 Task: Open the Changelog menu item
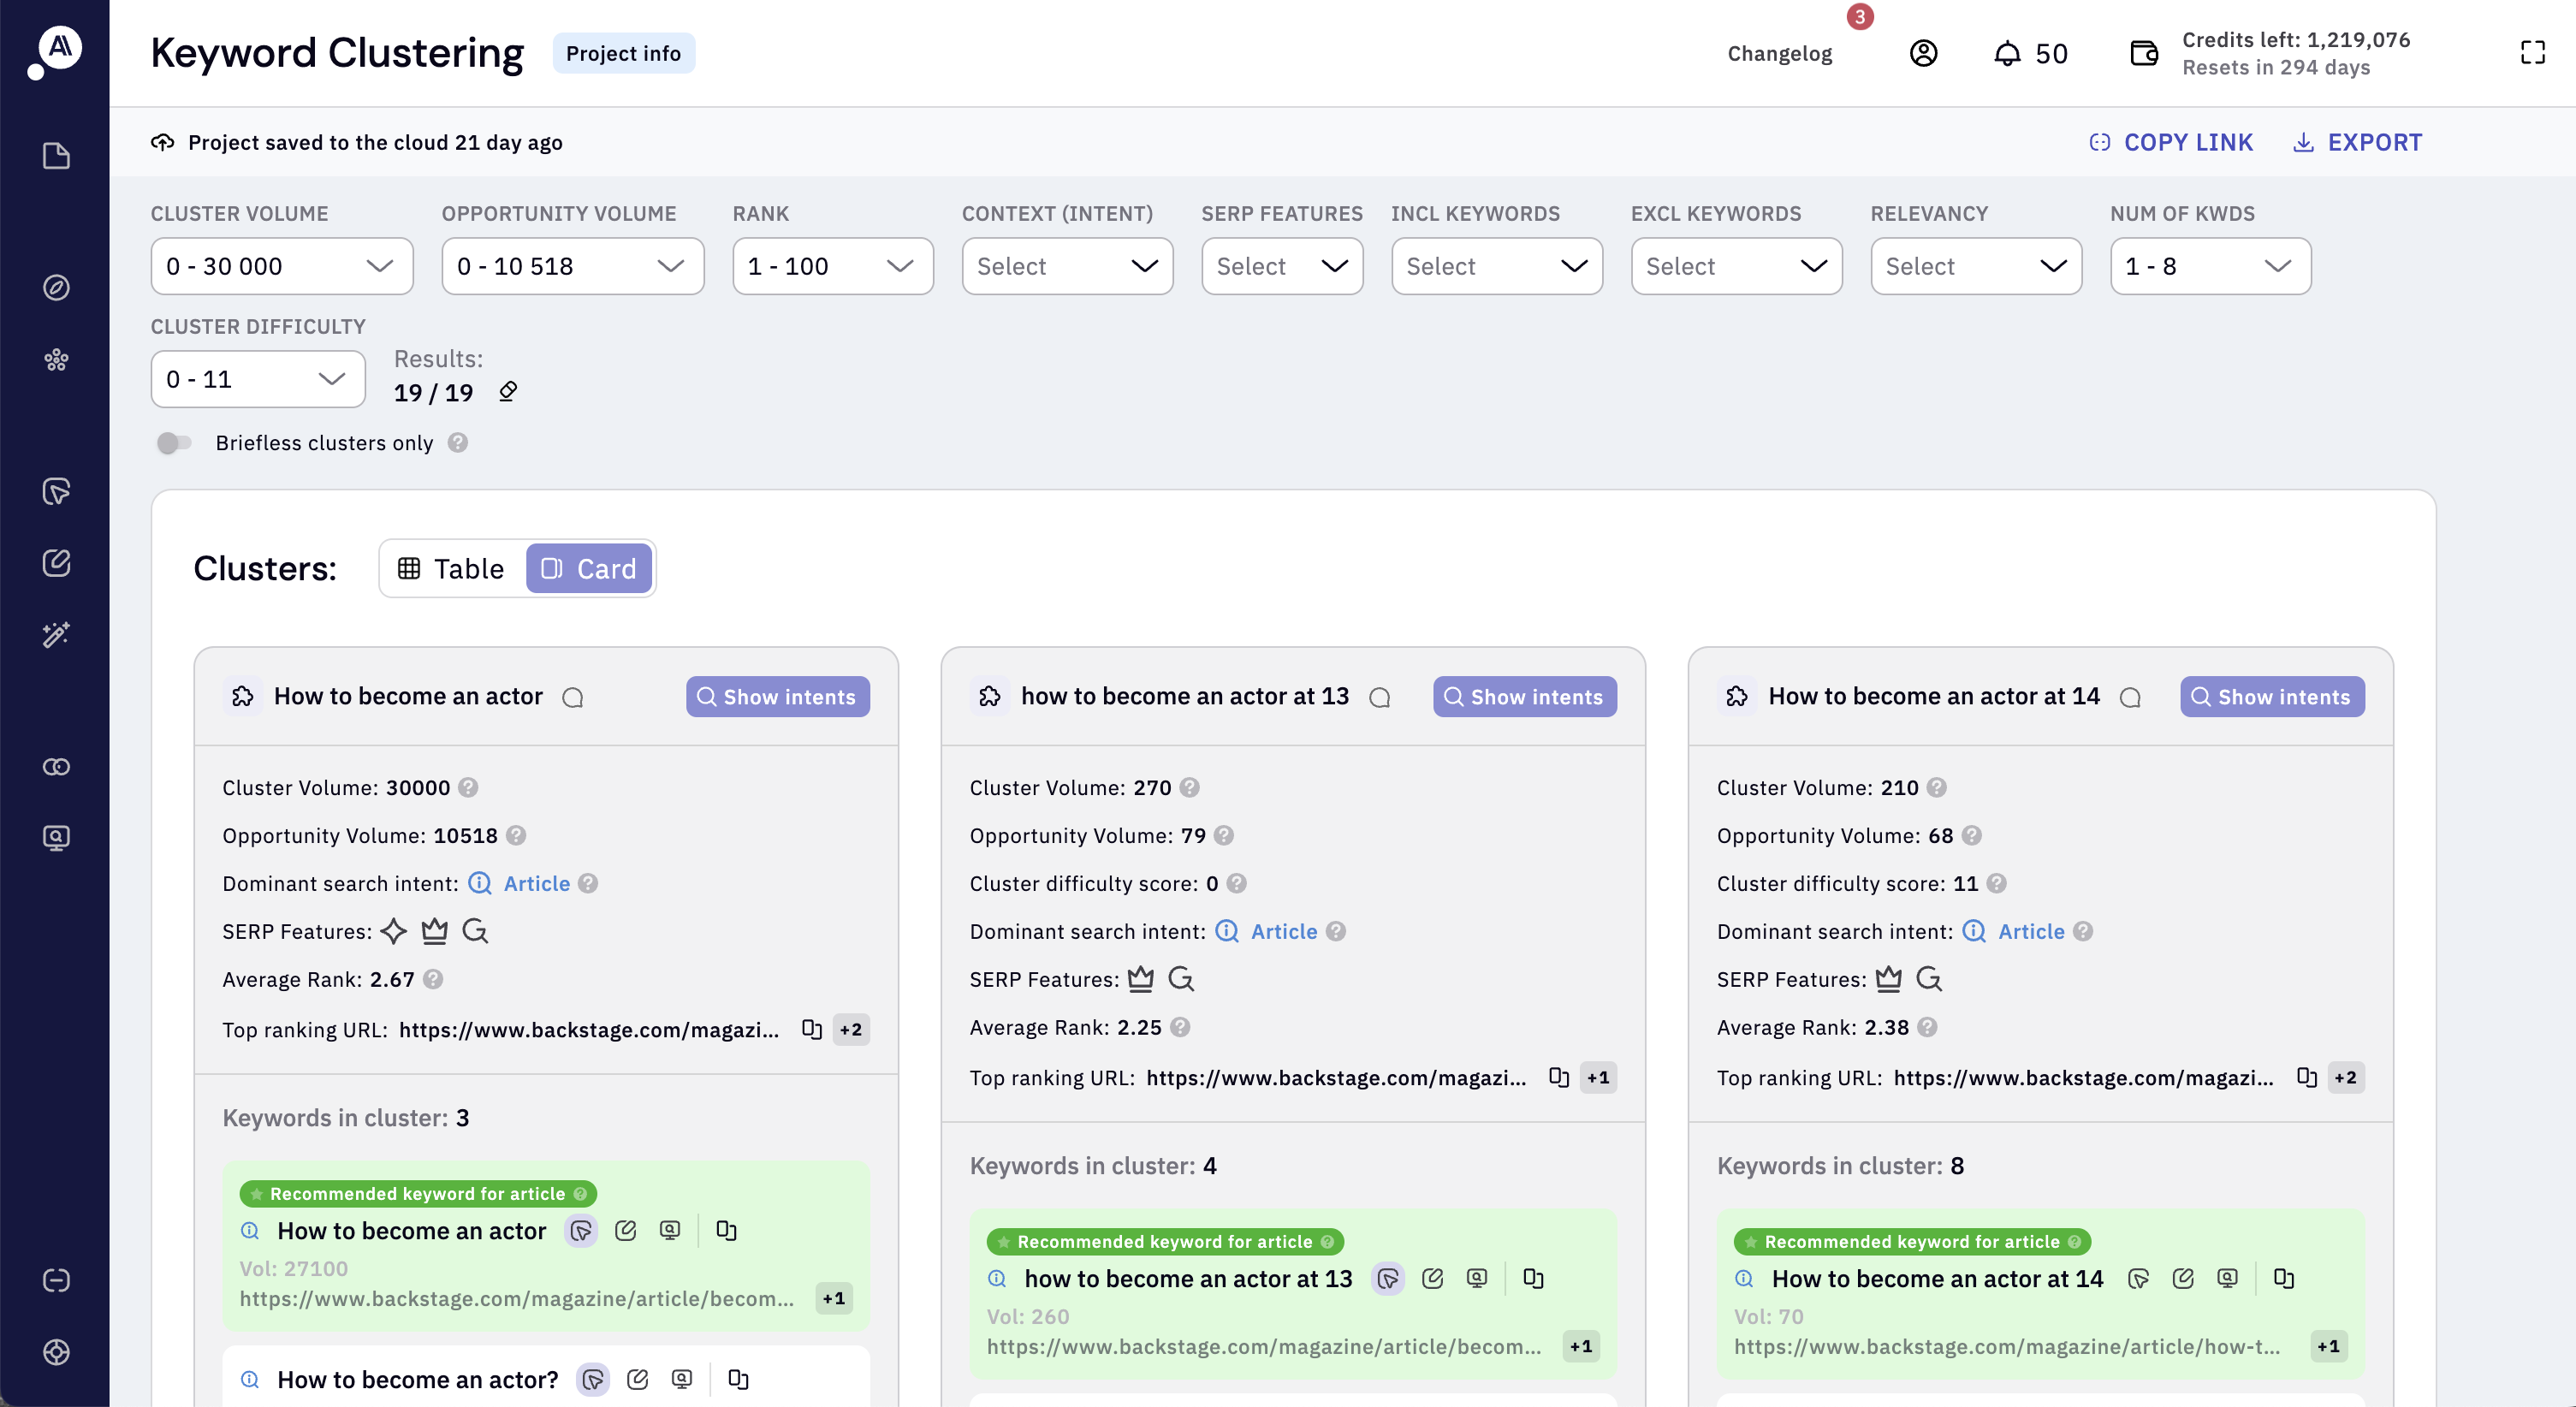click(1779, 54)
